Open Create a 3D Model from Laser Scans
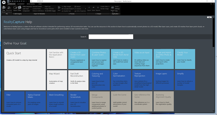 tap(78, 59)
